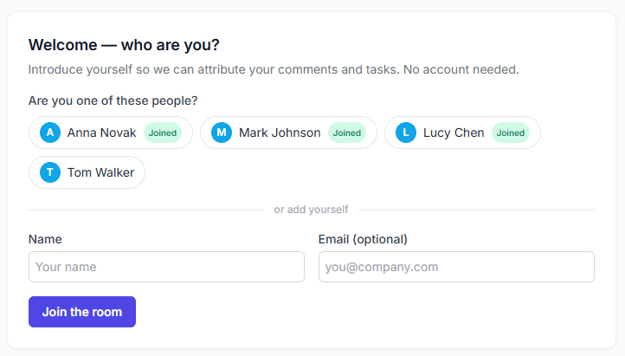Select Tom Walker from the people list
Viewport: 625px width, 356px height.
coord(87,172)
